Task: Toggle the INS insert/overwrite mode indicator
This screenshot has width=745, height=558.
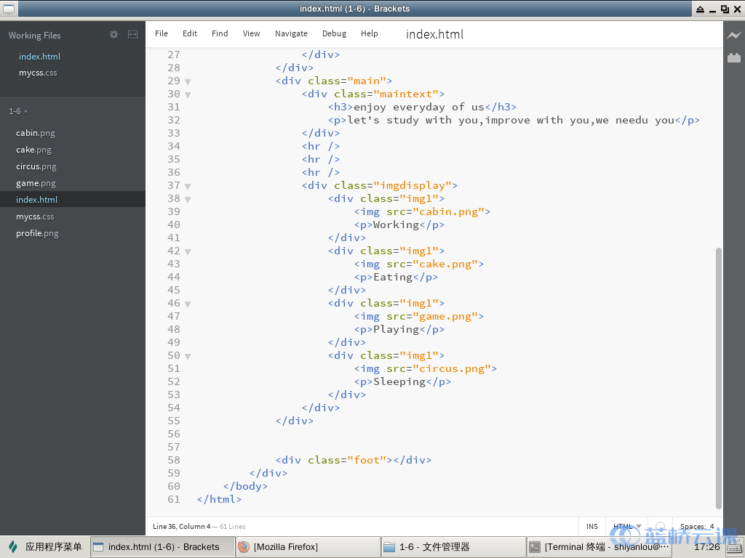Action: pos(591,527)
